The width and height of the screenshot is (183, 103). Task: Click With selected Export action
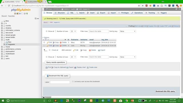(x=102, y=50)
